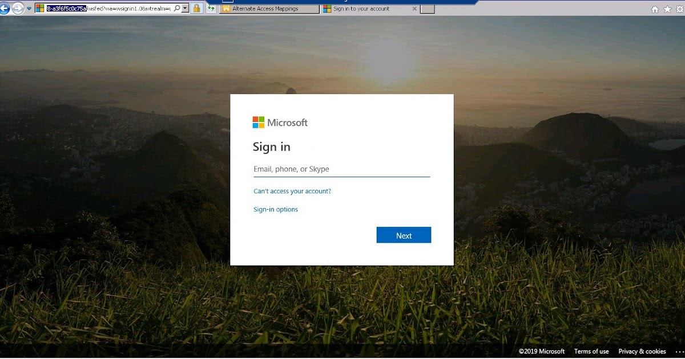Open recent pages history chevron
685x359 pixels.
29,7
